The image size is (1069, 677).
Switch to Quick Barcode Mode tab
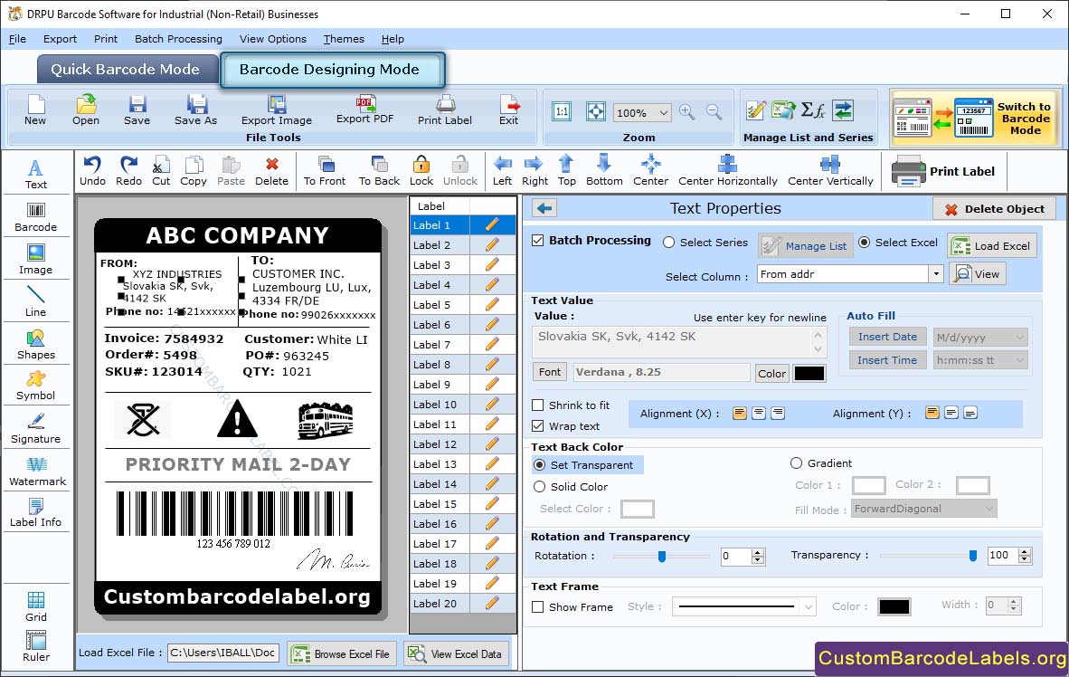pos(126,70)
